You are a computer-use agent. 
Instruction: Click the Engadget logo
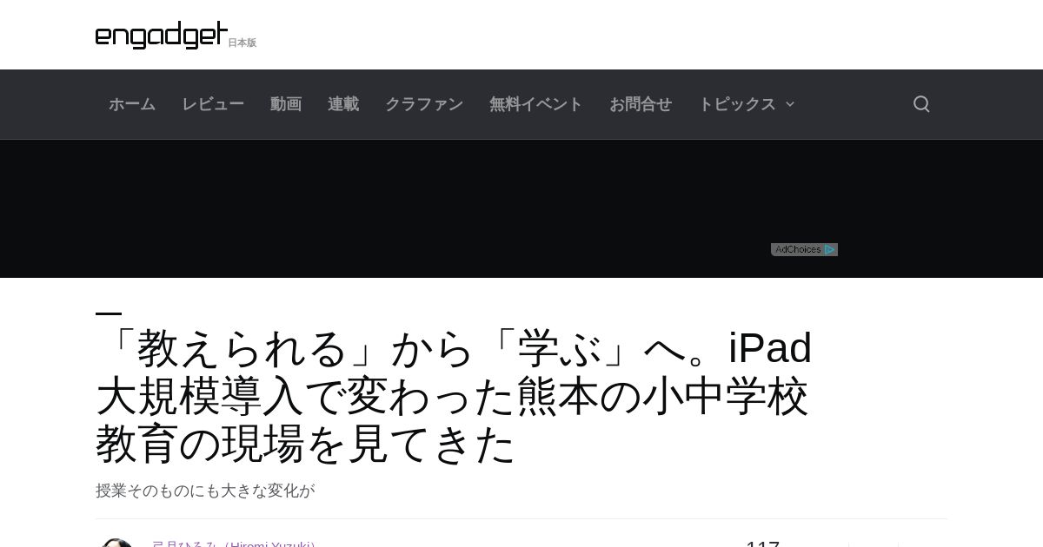point(162,35)
